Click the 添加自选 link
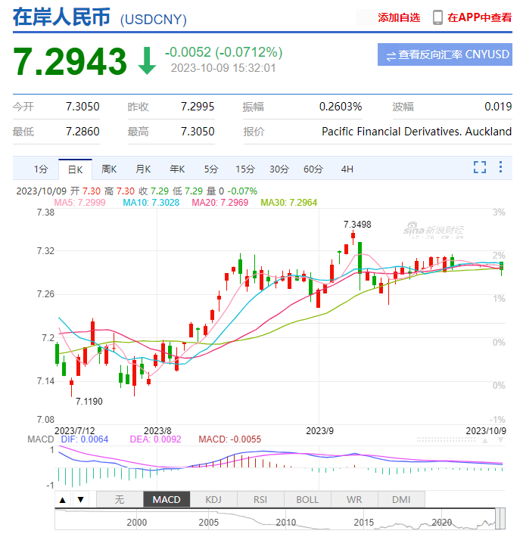The width and height of the screenshot is (523, 537). [399, 17]
